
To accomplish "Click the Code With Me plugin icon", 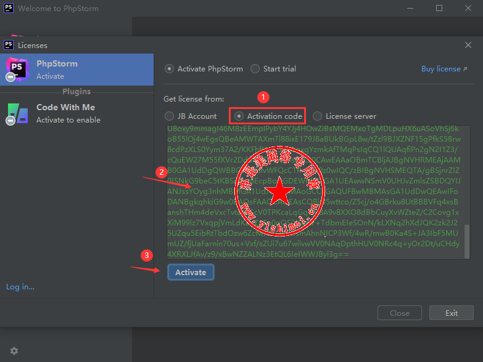I will pos(17,114).
